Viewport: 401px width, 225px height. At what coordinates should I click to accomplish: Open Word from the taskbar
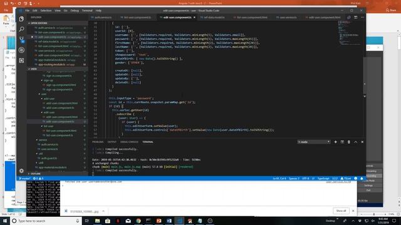[x=169, y=221]
